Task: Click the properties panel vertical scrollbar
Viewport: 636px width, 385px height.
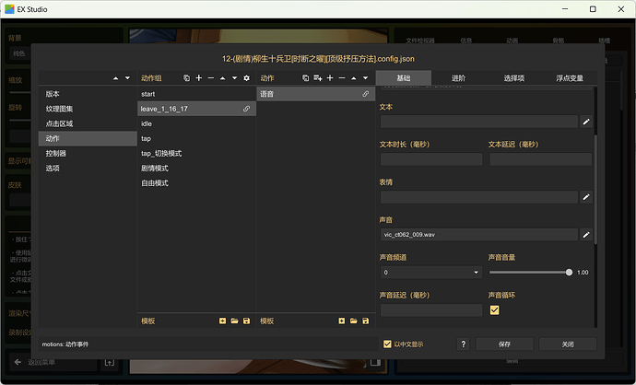Action: pos(595,190)
